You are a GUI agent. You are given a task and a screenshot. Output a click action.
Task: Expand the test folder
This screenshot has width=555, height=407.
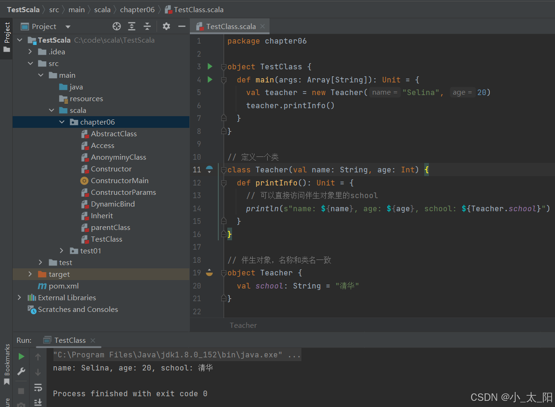tap(40, 262)
